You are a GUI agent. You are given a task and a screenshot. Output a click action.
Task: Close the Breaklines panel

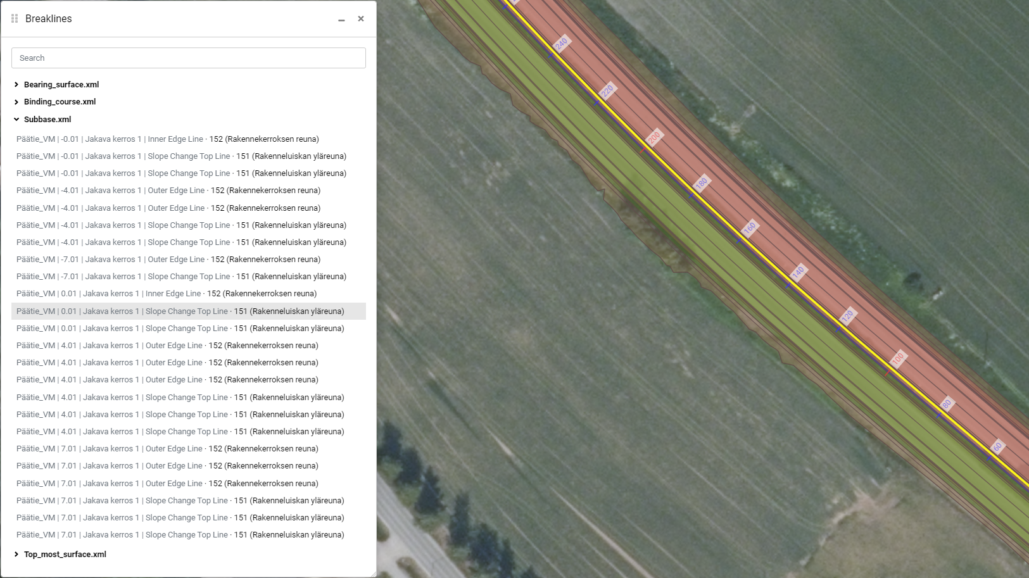coord(361,19)
